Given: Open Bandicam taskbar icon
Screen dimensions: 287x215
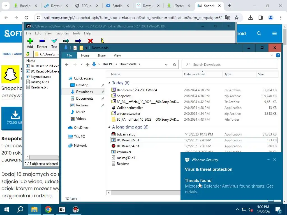Looking at the screenshot, I should pyautogui.click(x=75, y=209).
